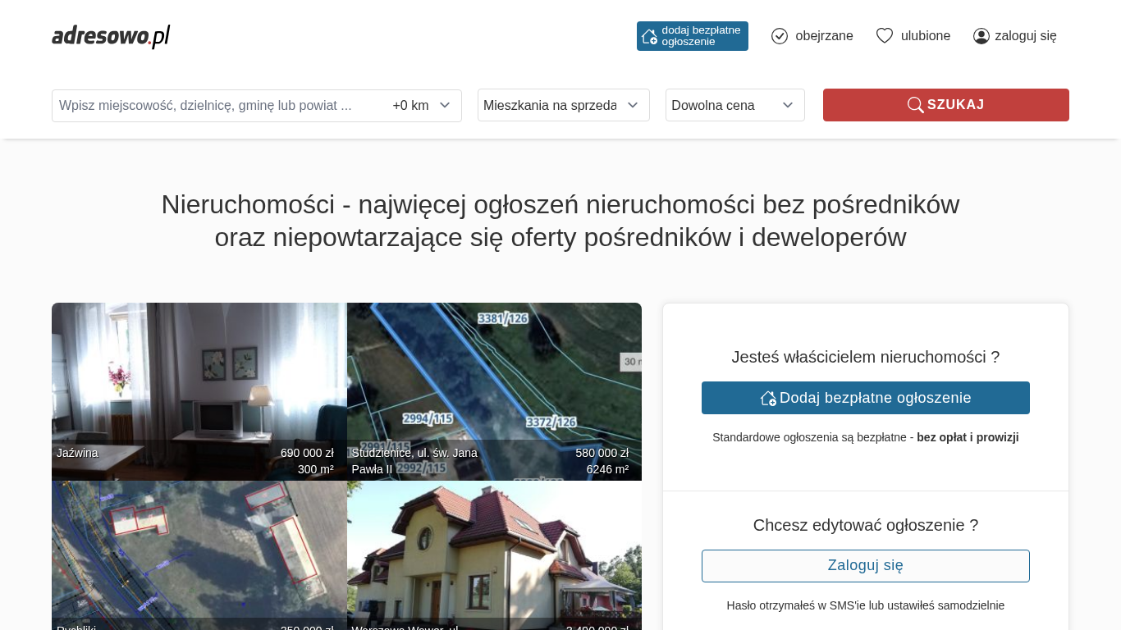Open the Dowolna cena price dropdown
Viewport: 1121px width, 630px height.
[734, 105]
